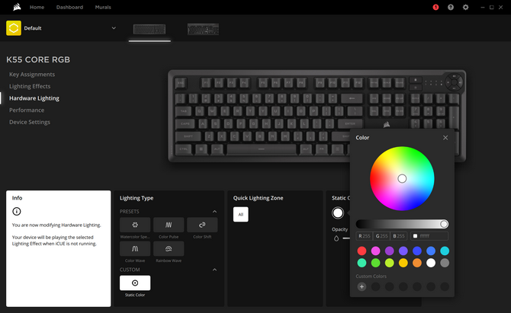Select the Color Shift preset icon
Image resolution: width=511 pixels, height=313 pixels.
(x=202, y=225)
